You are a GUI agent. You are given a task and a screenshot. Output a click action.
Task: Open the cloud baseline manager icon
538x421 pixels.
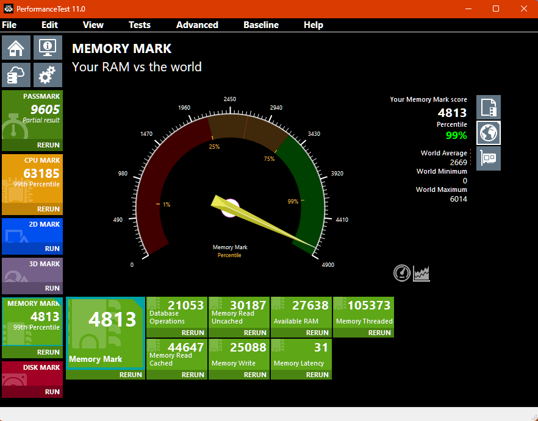16,75
